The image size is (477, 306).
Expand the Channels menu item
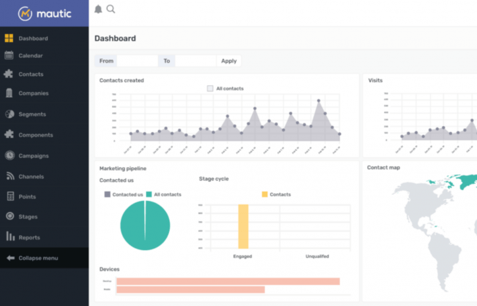(x=31, y=177)
